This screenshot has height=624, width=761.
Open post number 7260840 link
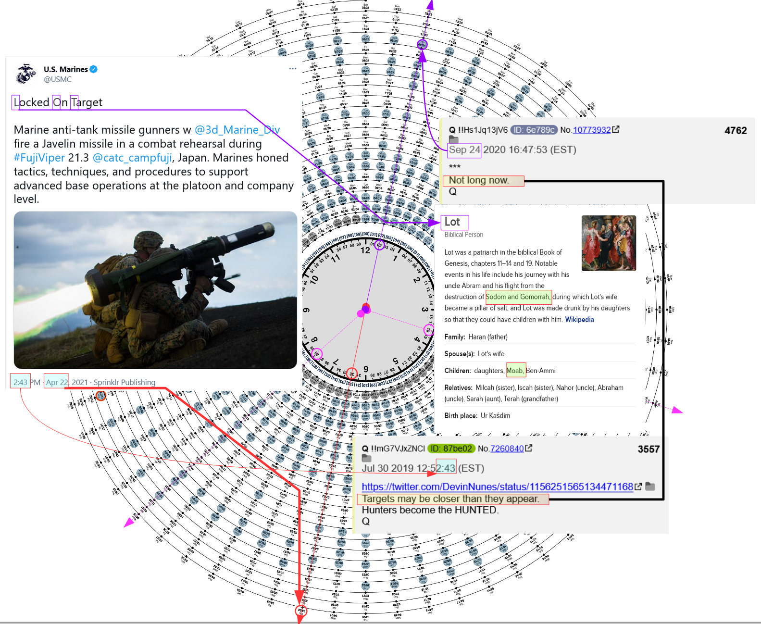coord(507,449)
